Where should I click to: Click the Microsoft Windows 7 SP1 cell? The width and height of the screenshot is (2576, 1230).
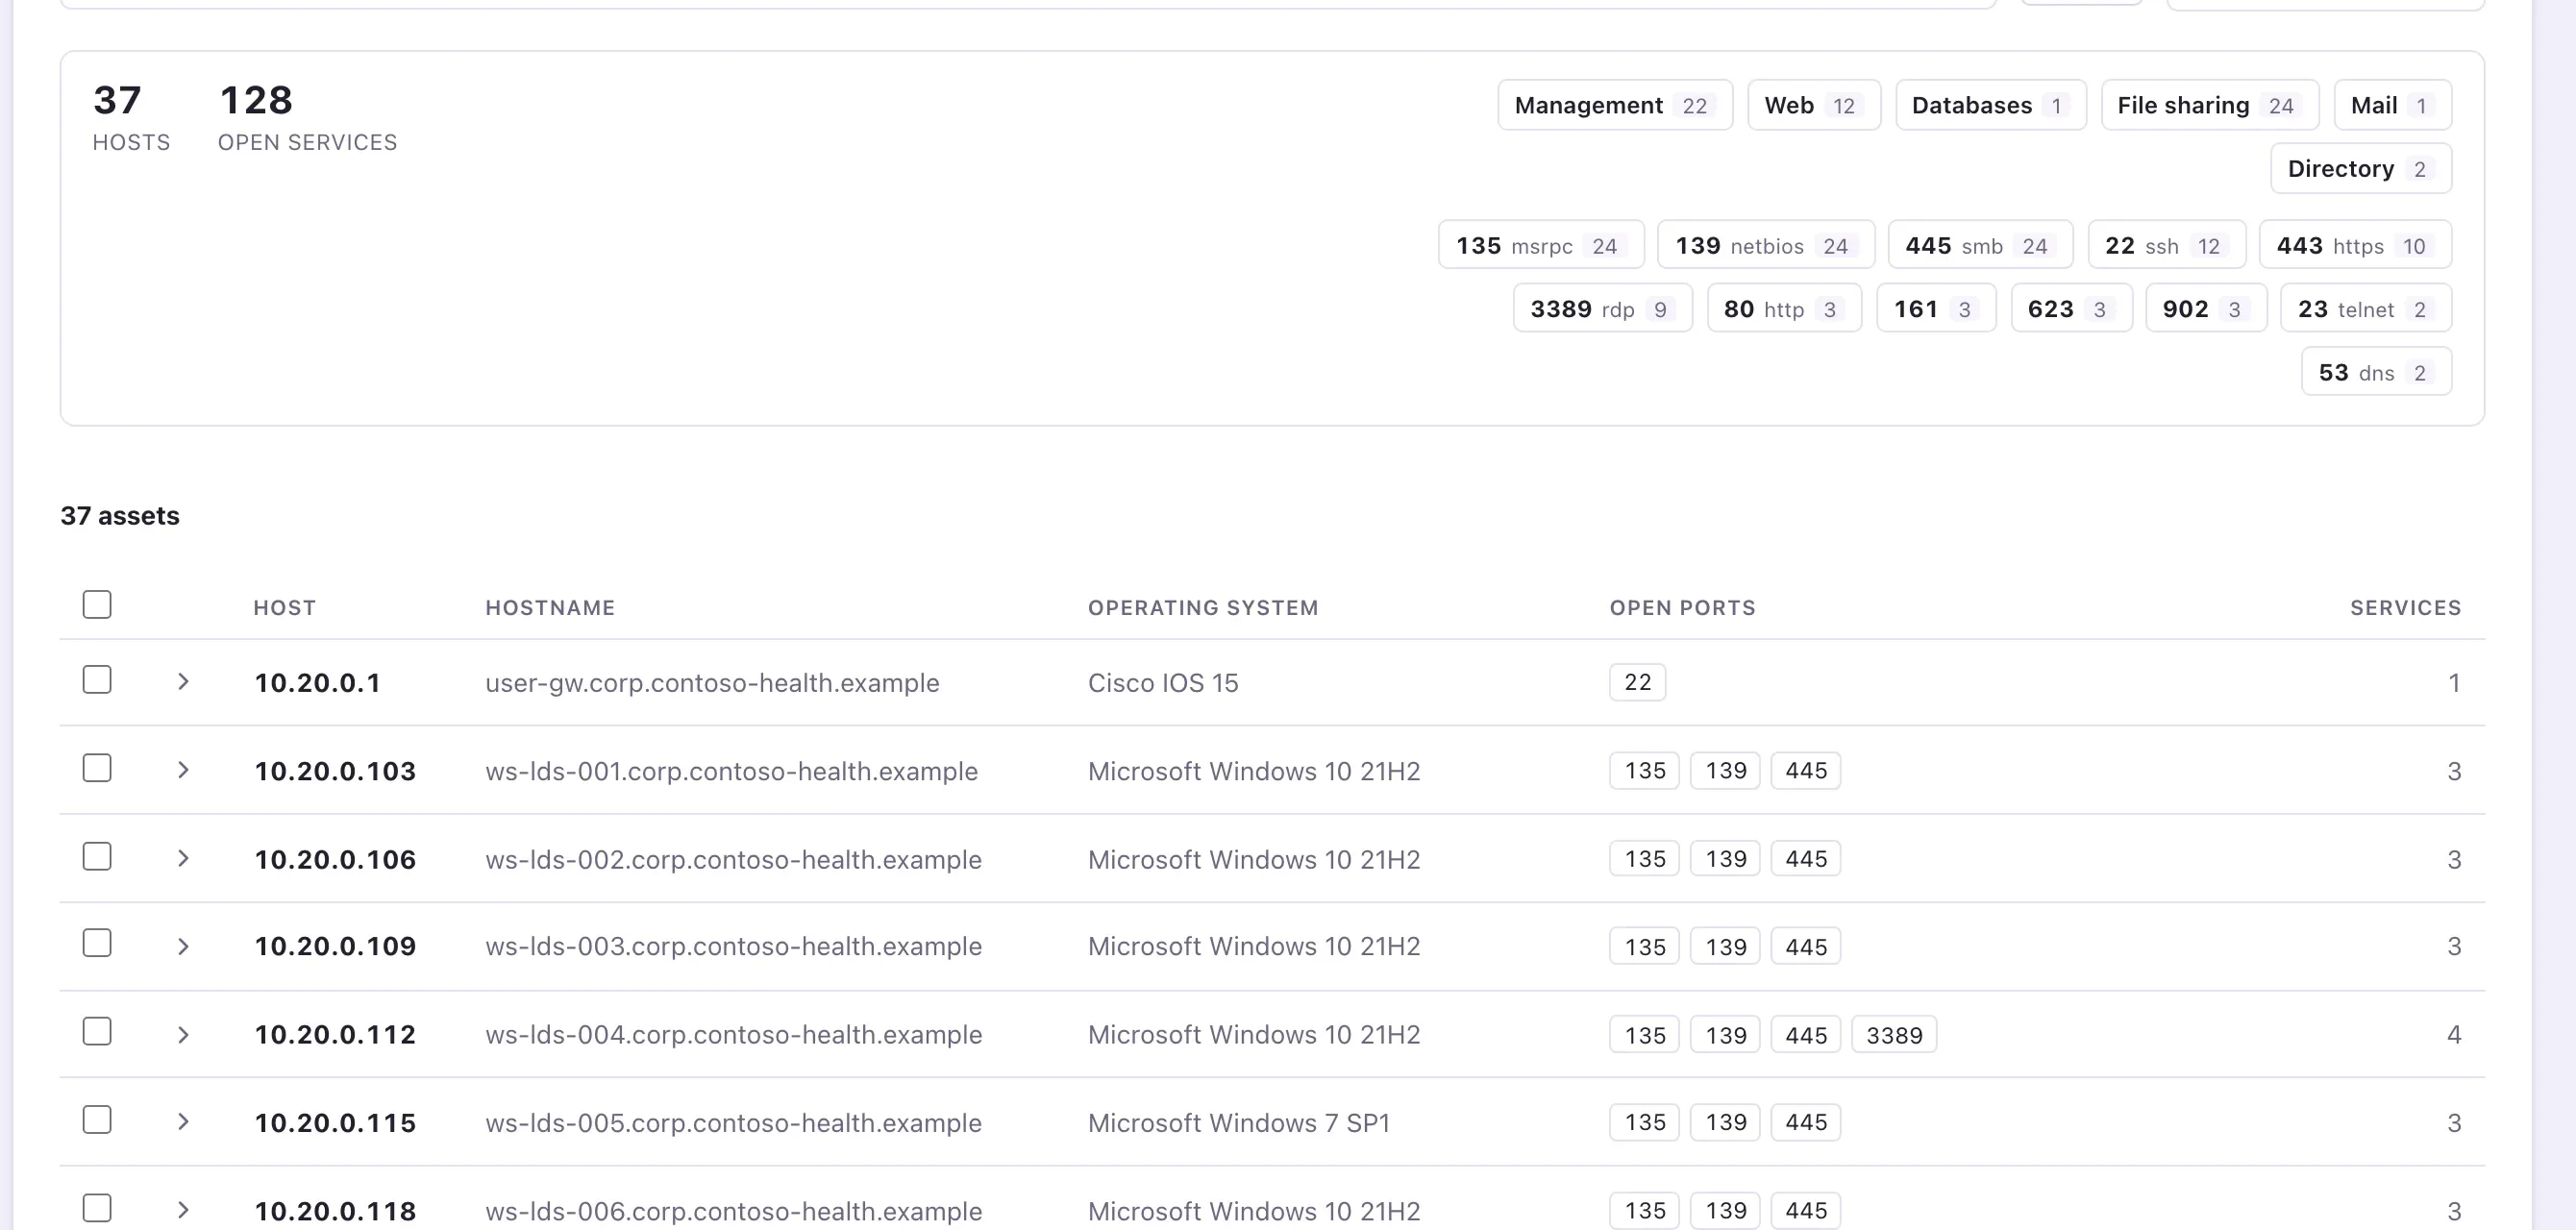click(x=1239, y=1123)
